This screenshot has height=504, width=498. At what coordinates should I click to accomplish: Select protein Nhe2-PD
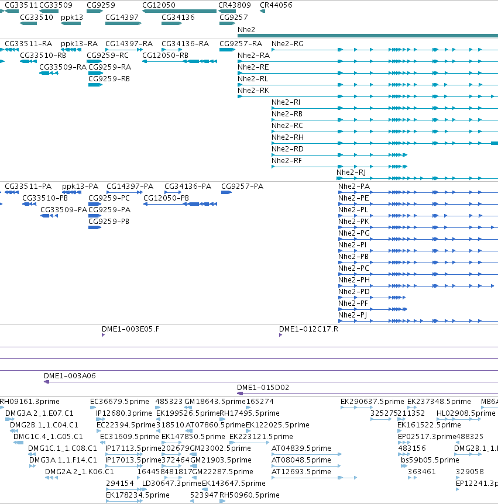pyautogui.click(x=354, y=292)
